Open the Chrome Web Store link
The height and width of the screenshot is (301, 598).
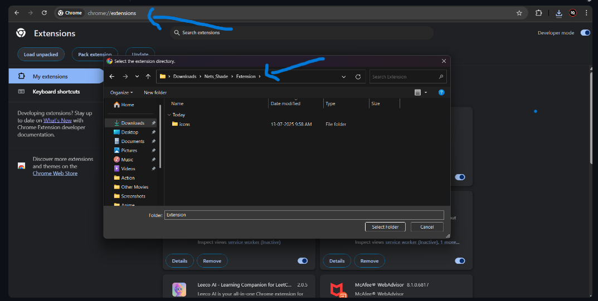pyautogui.click(x=55, y=173)
